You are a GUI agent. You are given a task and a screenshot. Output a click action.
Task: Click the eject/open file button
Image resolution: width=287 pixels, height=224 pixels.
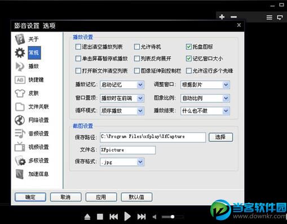tap(87, 217)
